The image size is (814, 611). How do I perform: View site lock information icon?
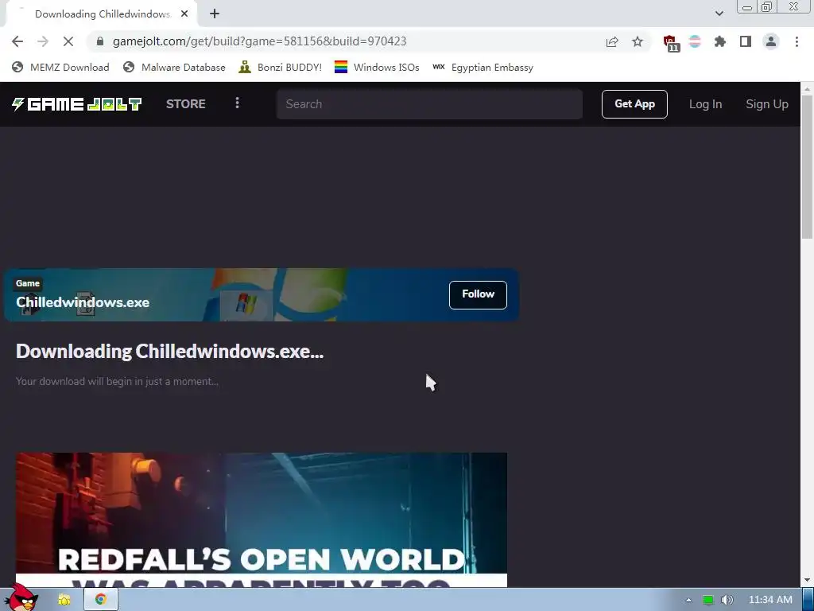pyautogui.click(x=101, y=41)
